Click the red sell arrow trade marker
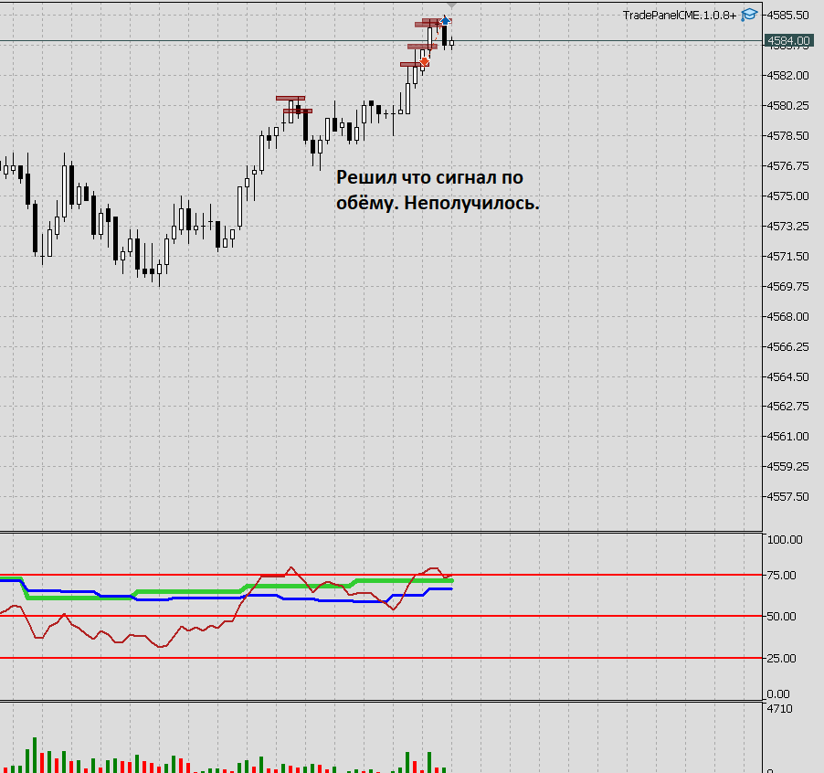This screenshot has width=824, height=773. [425, 61]
